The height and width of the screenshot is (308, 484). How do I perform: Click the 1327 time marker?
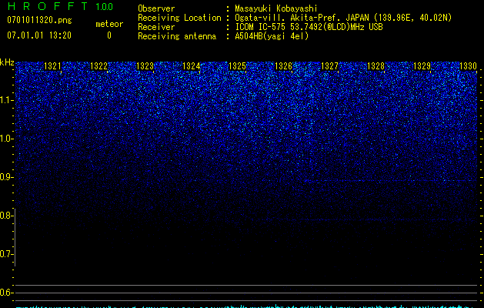tap(329, 66)
